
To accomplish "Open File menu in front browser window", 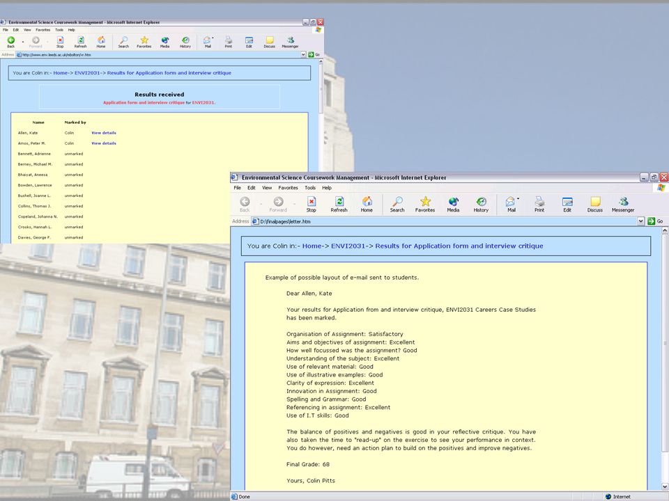I will pyautogui.click(x=238, y=188).
